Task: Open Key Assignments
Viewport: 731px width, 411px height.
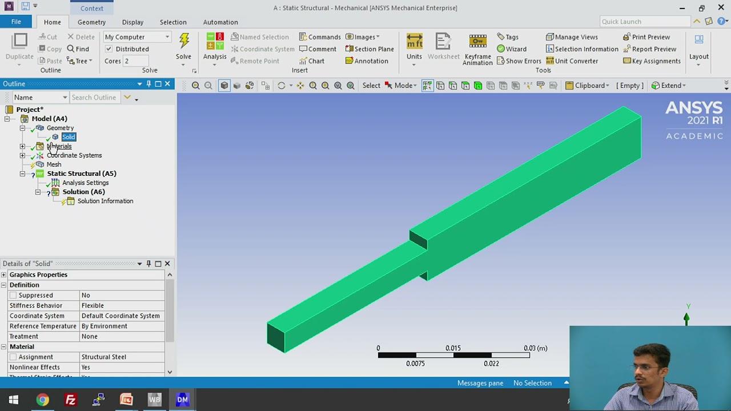Action: point(652,61)
